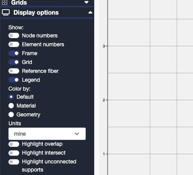Enable Highlight intersect switch
The height and width of the screenshot is (175, 193).
click(x=14, y=153)
